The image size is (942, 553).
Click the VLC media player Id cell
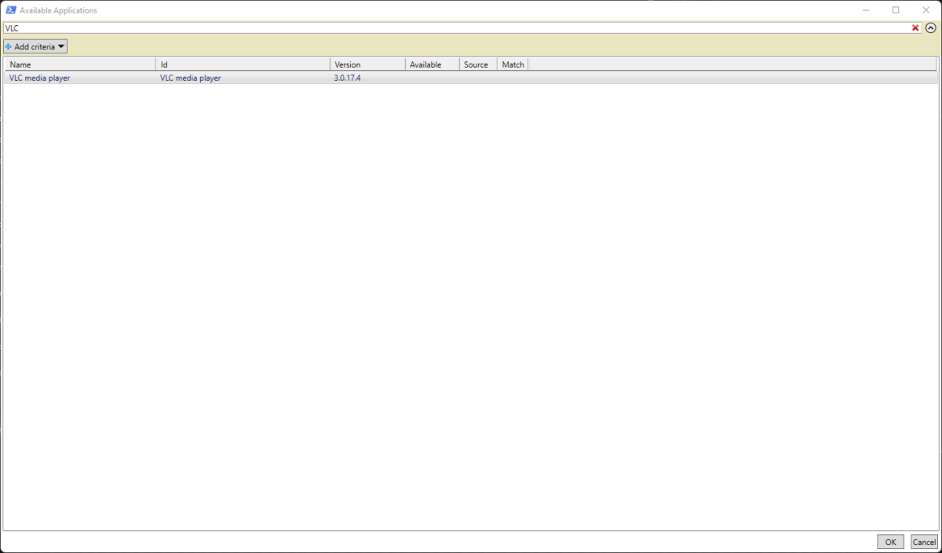click(190, 77)
